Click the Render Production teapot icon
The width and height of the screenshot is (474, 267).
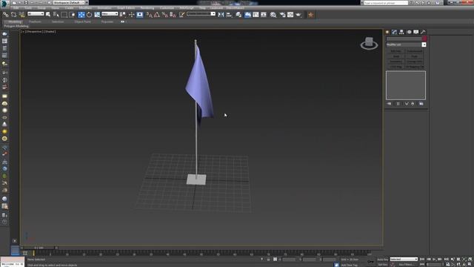(x=298, y=15)
